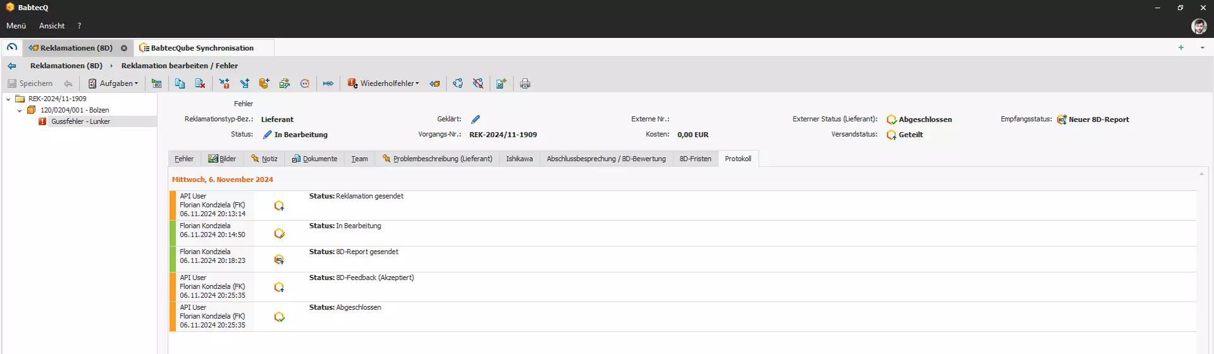
Task: Collapse the REK-2024/11-1909 tree node
Action: 8,99
